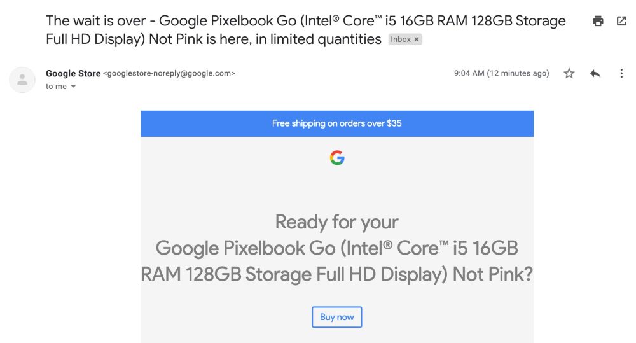Screen dimensions: 636x343
Task: Remove the Inbox label with its x
Action: [417, 39]
